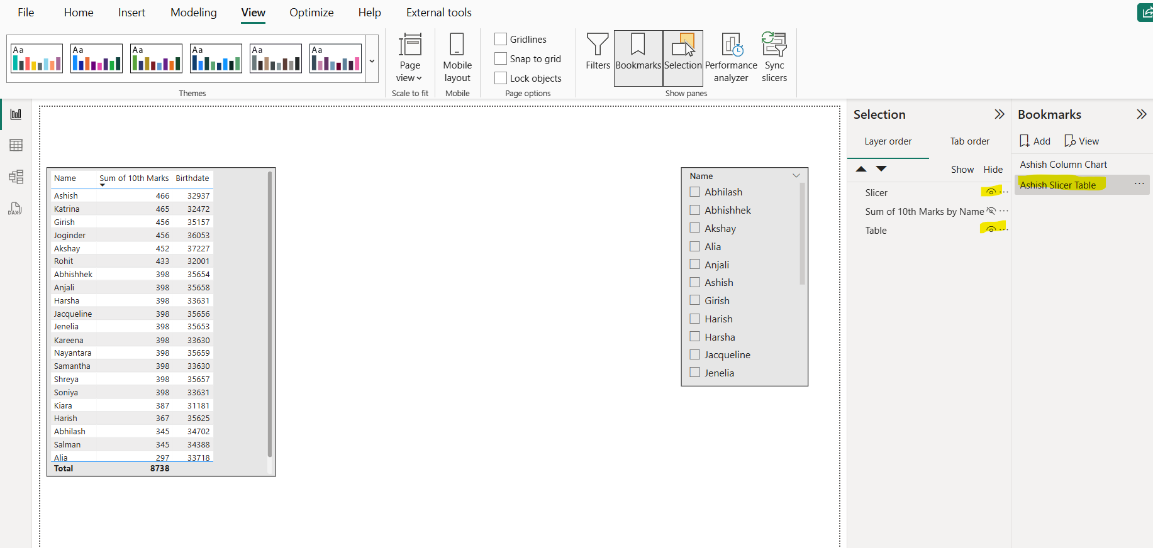Open DAX query view icon
The image size is (1153, 548).
16,209
